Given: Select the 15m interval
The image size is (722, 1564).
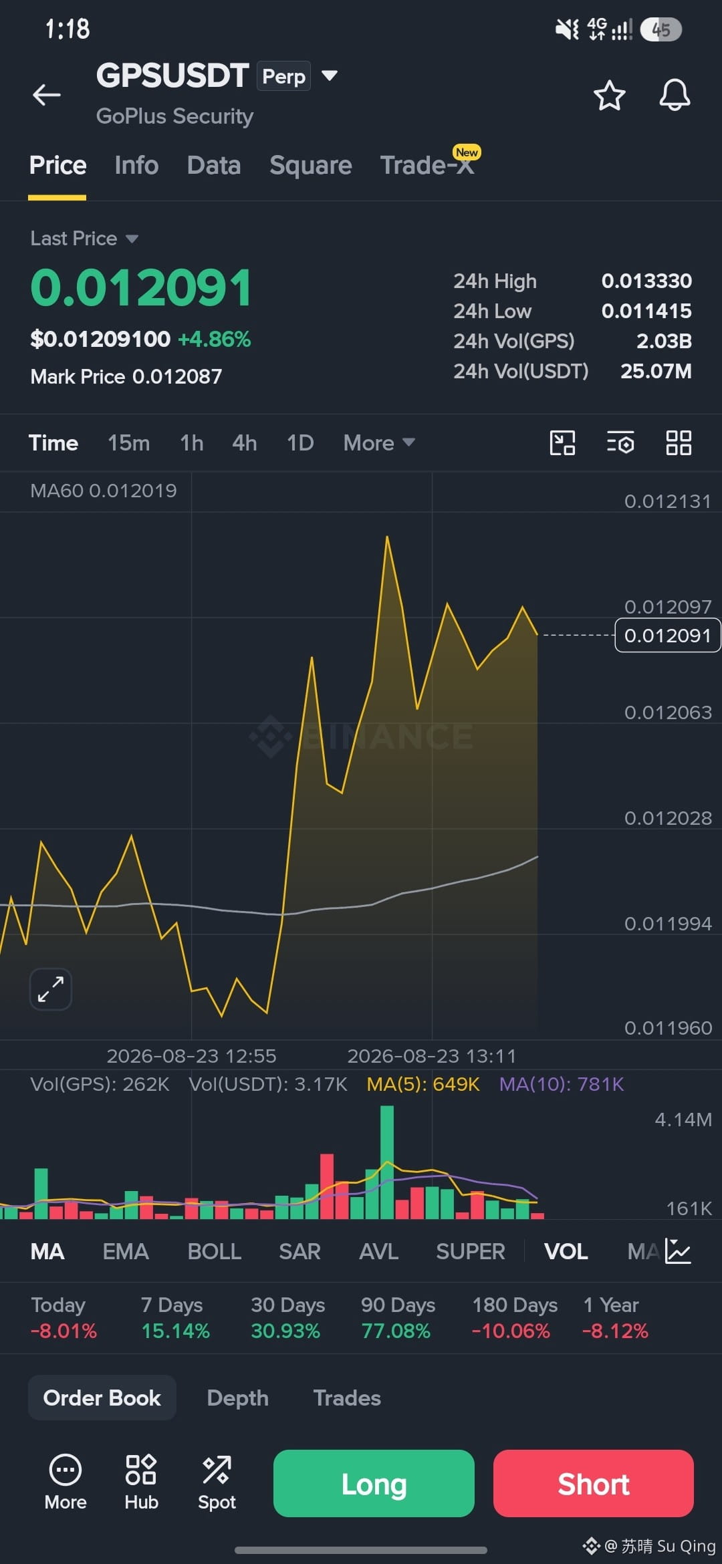Looking at the screenshot, I should [129, 442].
